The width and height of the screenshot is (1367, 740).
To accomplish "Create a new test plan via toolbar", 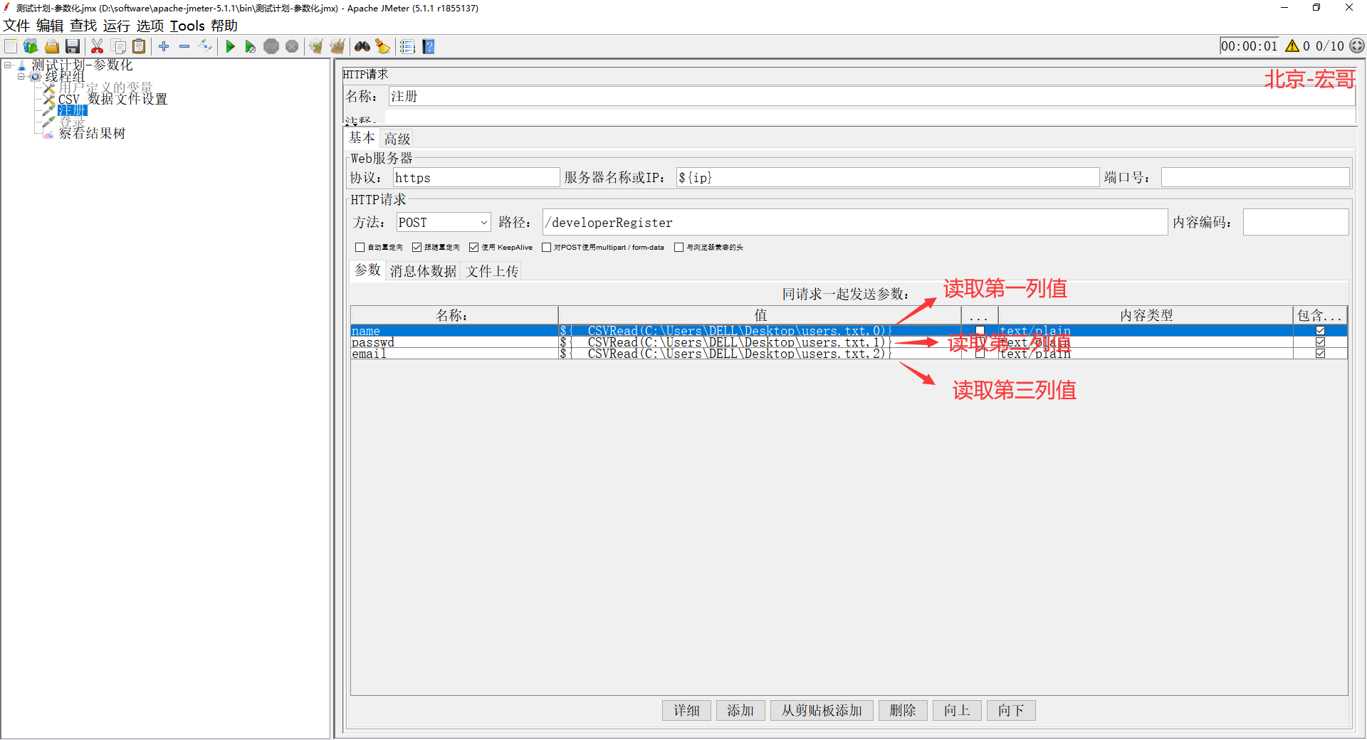I will [x=11, y=46].
